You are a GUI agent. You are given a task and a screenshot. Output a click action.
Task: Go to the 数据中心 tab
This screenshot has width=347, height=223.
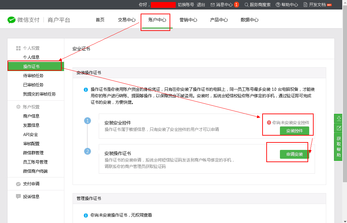pos(249,20)
